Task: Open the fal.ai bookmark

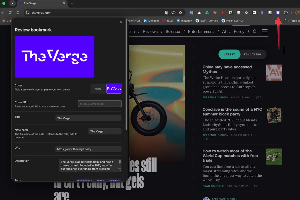Action: point(168,21)
